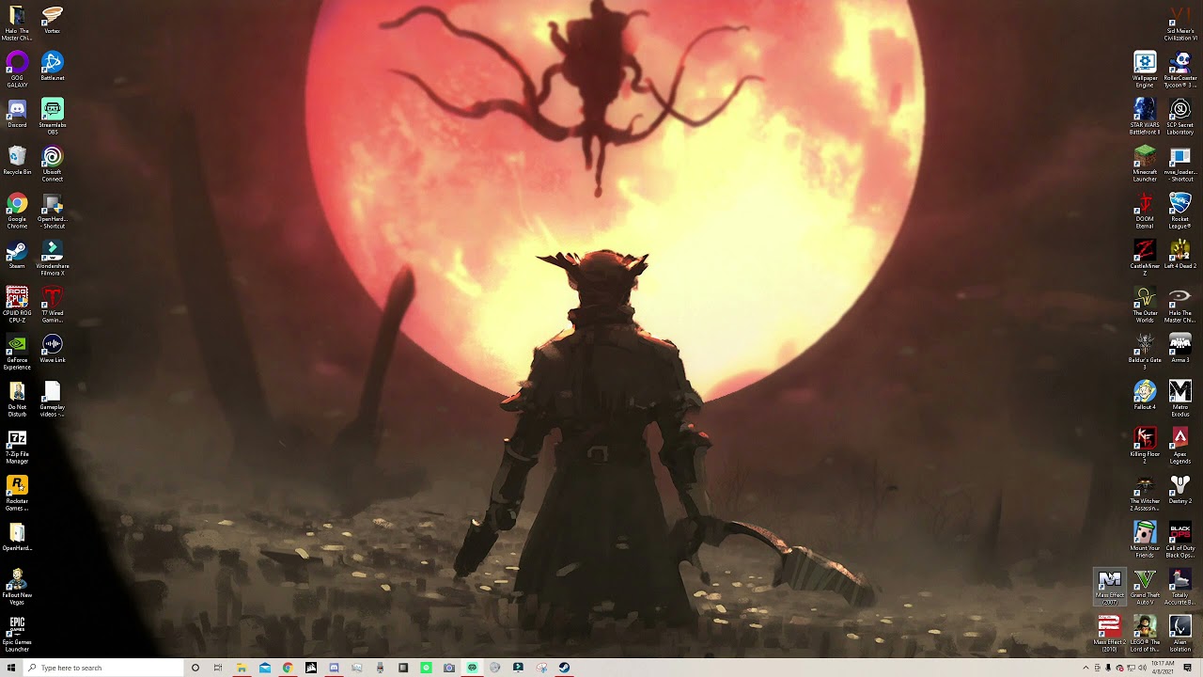The height and width of the screenshot is (677, 1203).
Task: Launch Fallout New Vegas
Action: (17, 588)
